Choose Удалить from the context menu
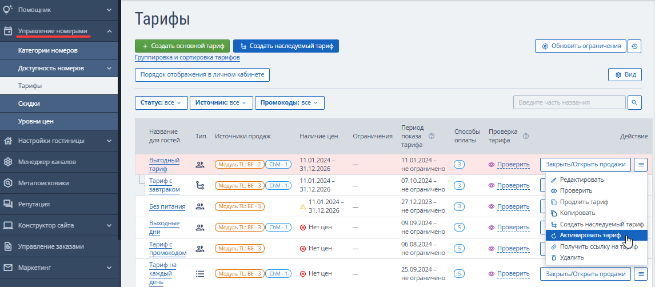This screenshot has height=287, width=655. coord(572,257)
